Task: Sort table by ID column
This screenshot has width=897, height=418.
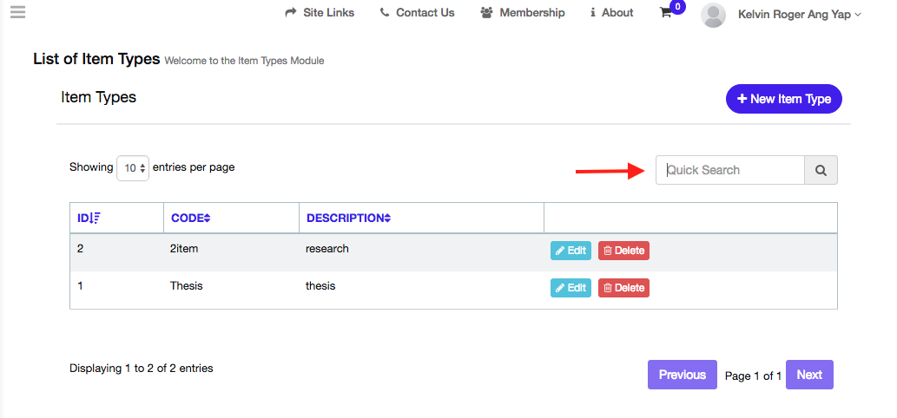Action: [x=89, y=219]
